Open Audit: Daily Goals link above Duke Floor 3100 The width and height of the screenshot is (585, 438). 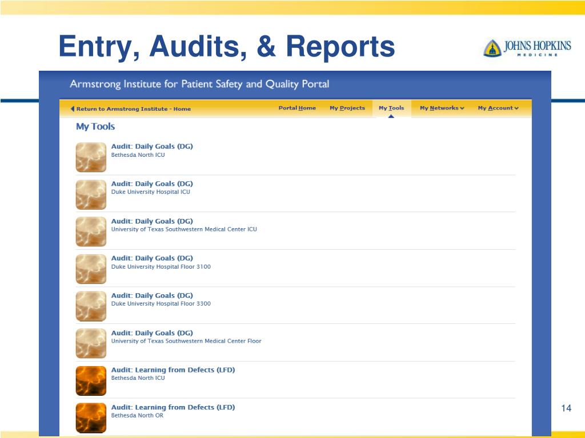152,258
